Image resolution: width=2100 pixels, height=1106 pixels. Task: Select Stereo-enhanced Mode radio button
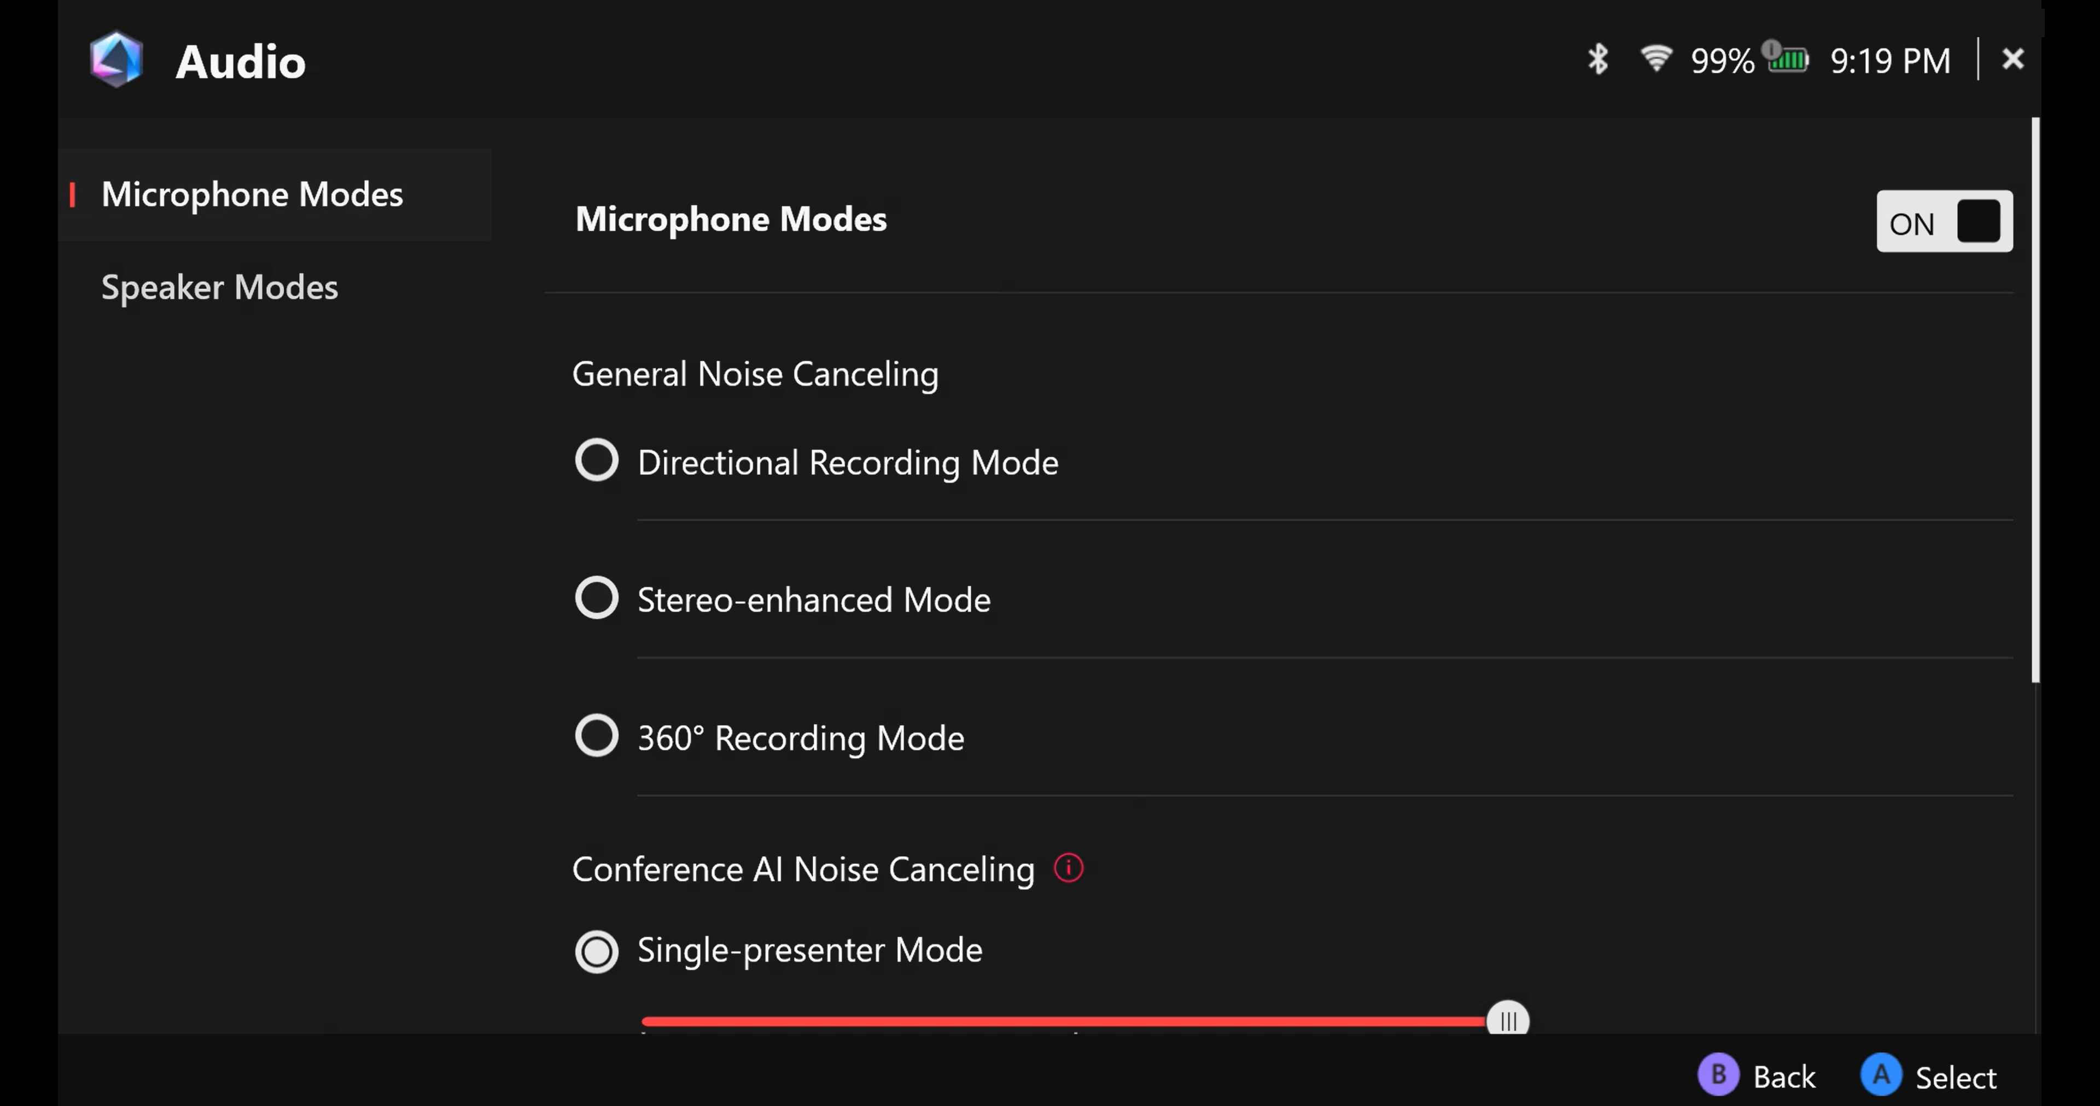coord(597,598)
